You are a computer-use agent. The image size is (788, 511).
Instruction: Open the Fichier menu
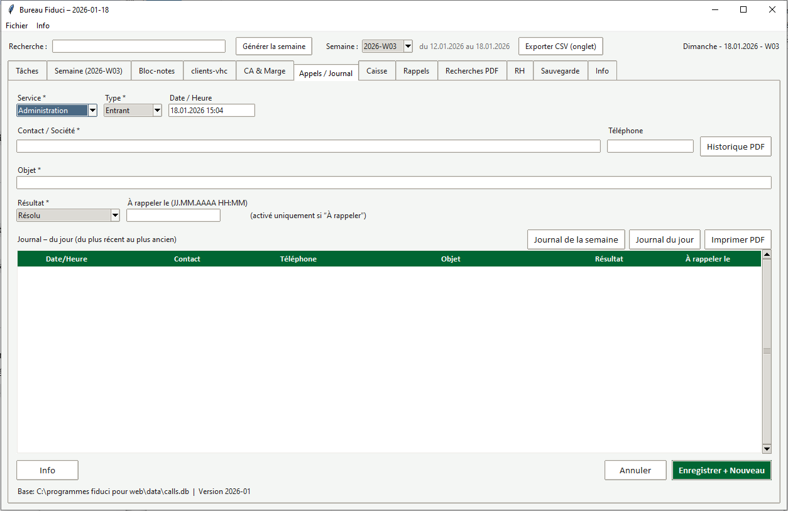pos(17,26)
